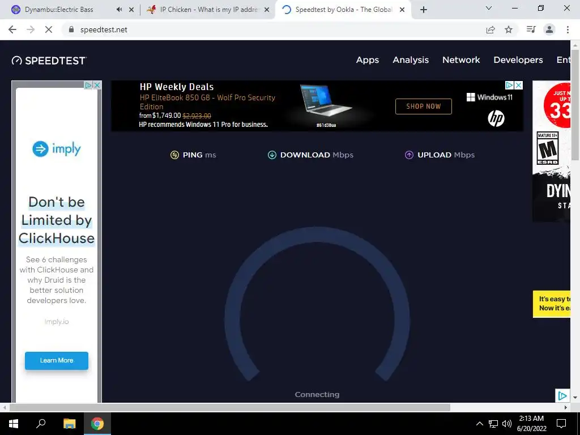Image resolution: width=580 pixels, height=435 pixels.
Task: Open network status in system tray
Action: [x=493, y=424]
